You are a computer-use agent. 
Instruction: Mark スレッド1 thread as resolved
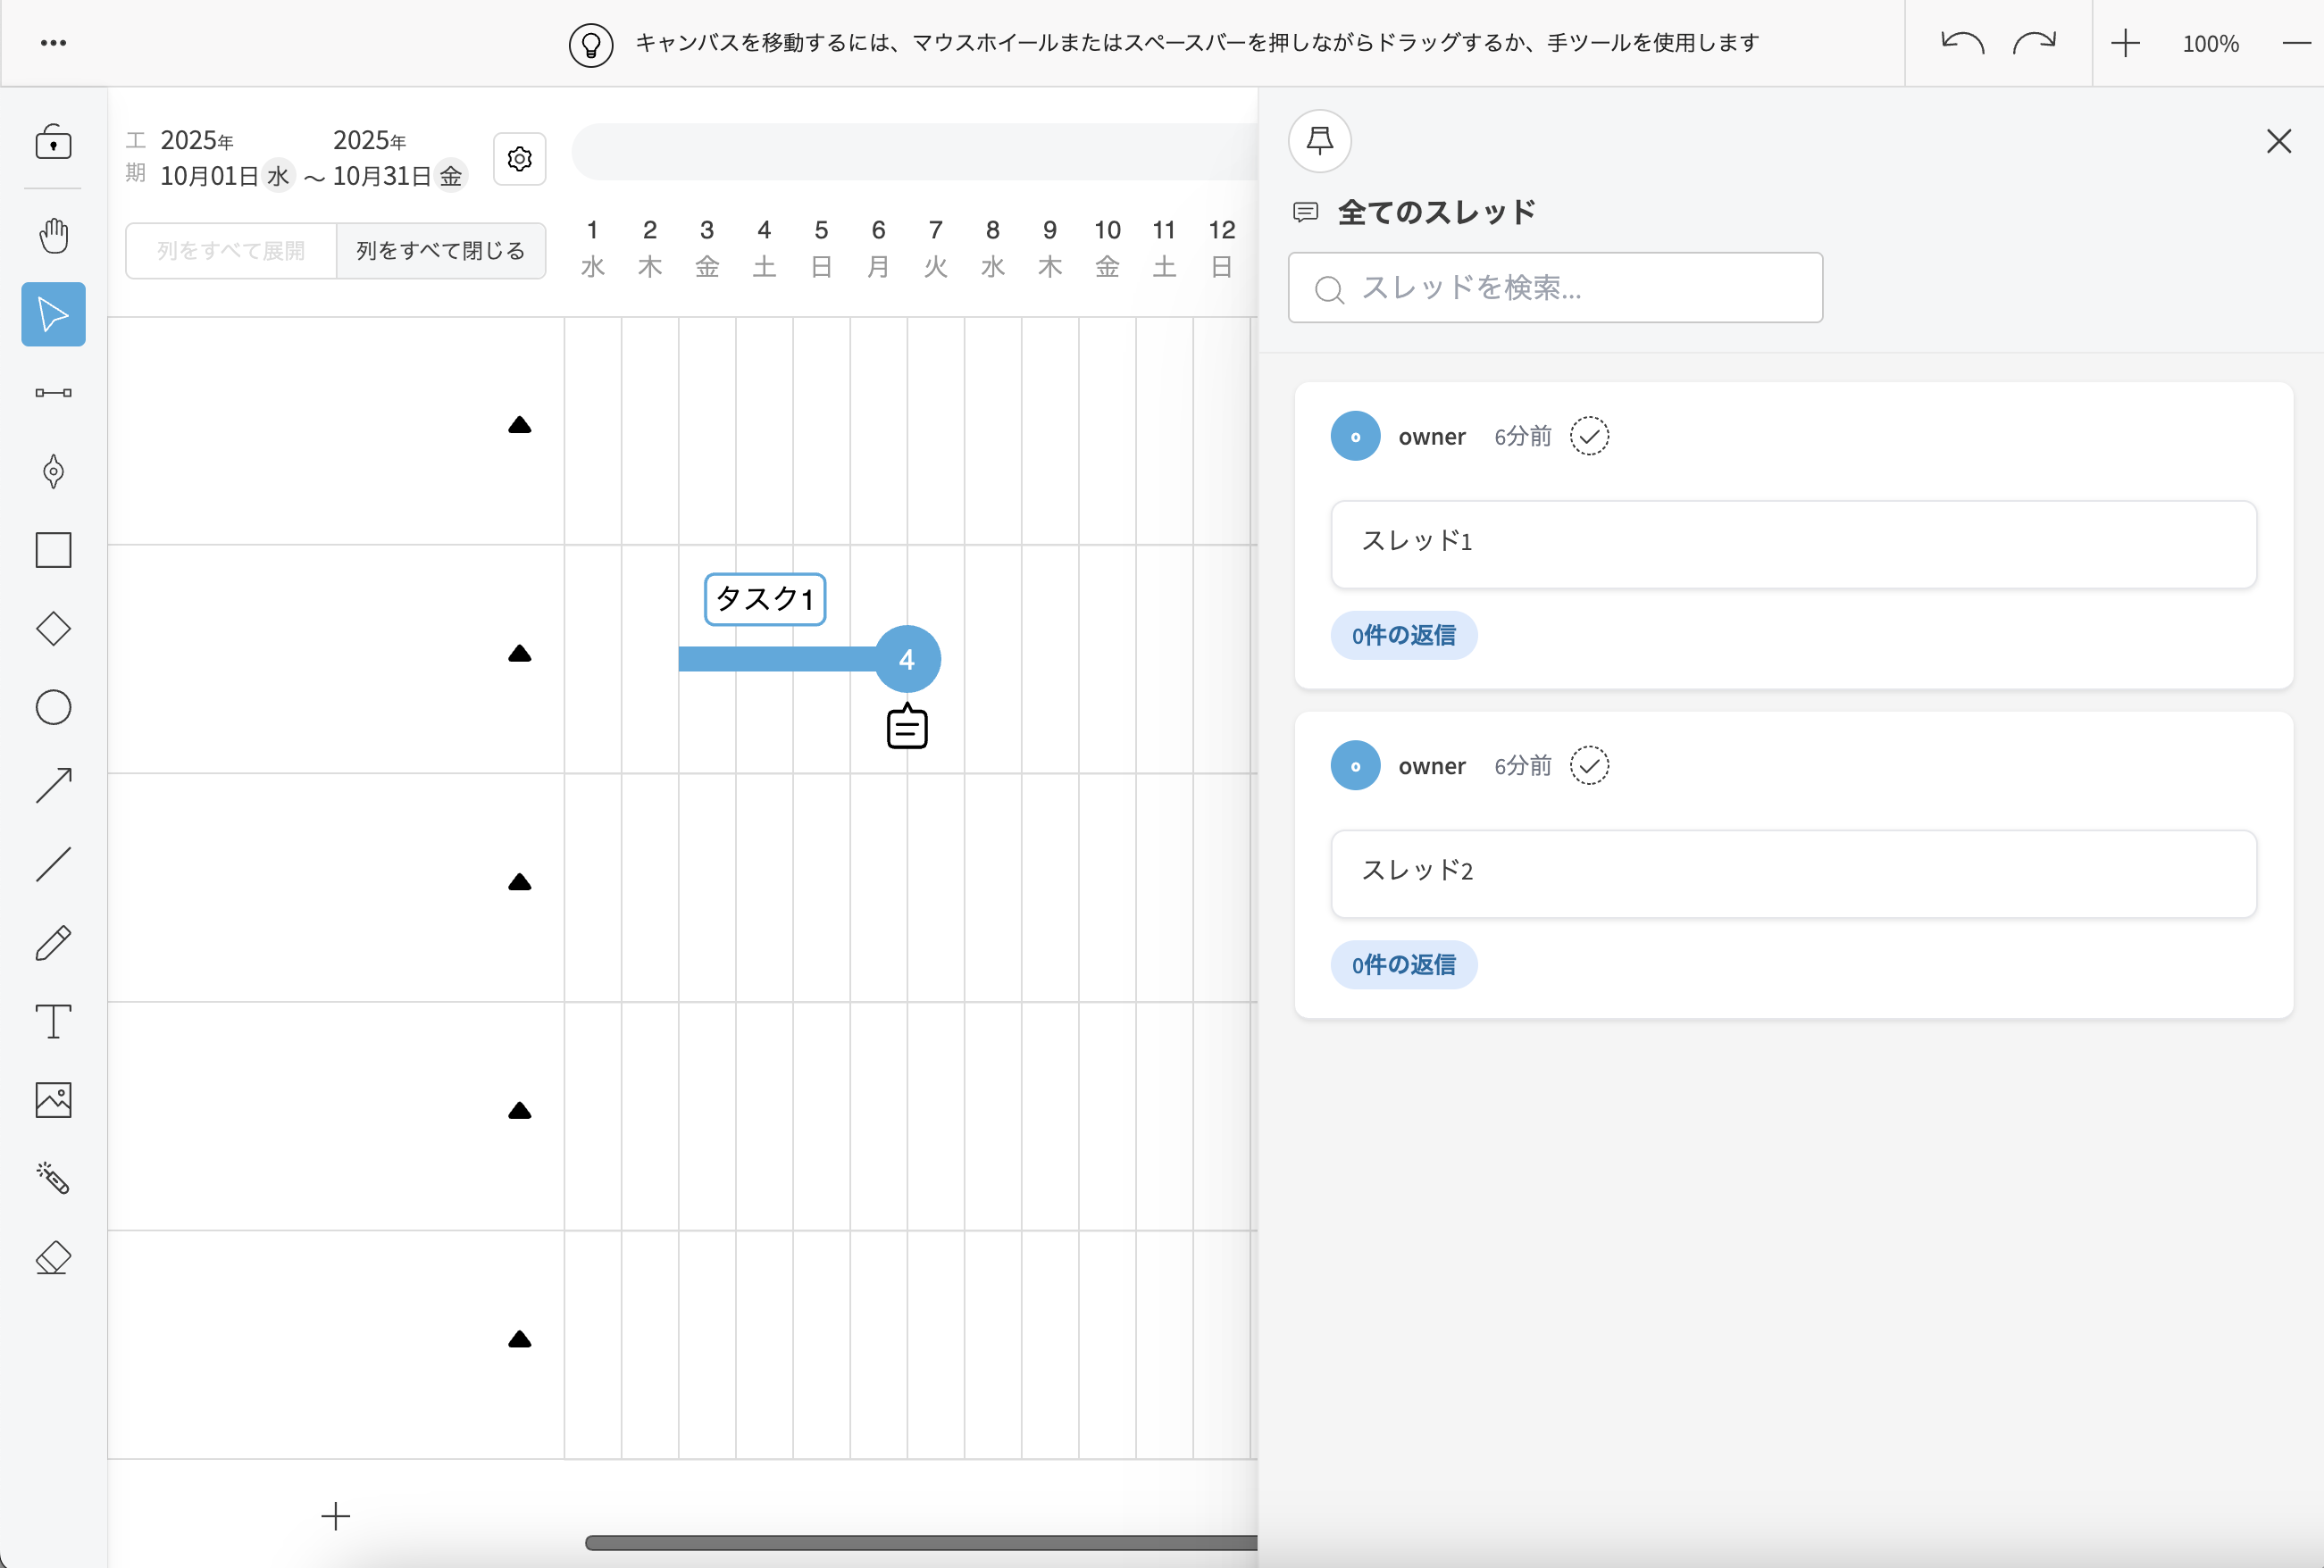pyautogui.click(x=1589, y=436)
